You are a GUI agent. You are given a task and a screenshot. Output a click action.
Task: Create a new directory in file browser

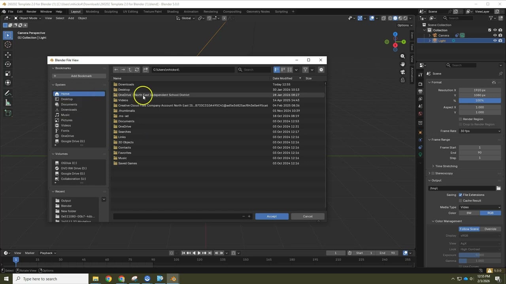click(145, 70)
